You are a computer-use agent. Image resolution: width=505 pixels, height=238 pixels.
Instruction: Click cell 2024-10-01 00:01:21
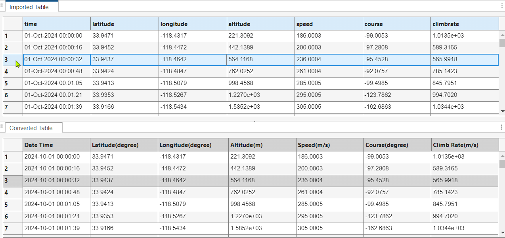(x=57, y=217)
